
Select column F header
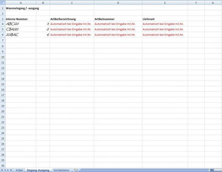click(x=196, y=3)
